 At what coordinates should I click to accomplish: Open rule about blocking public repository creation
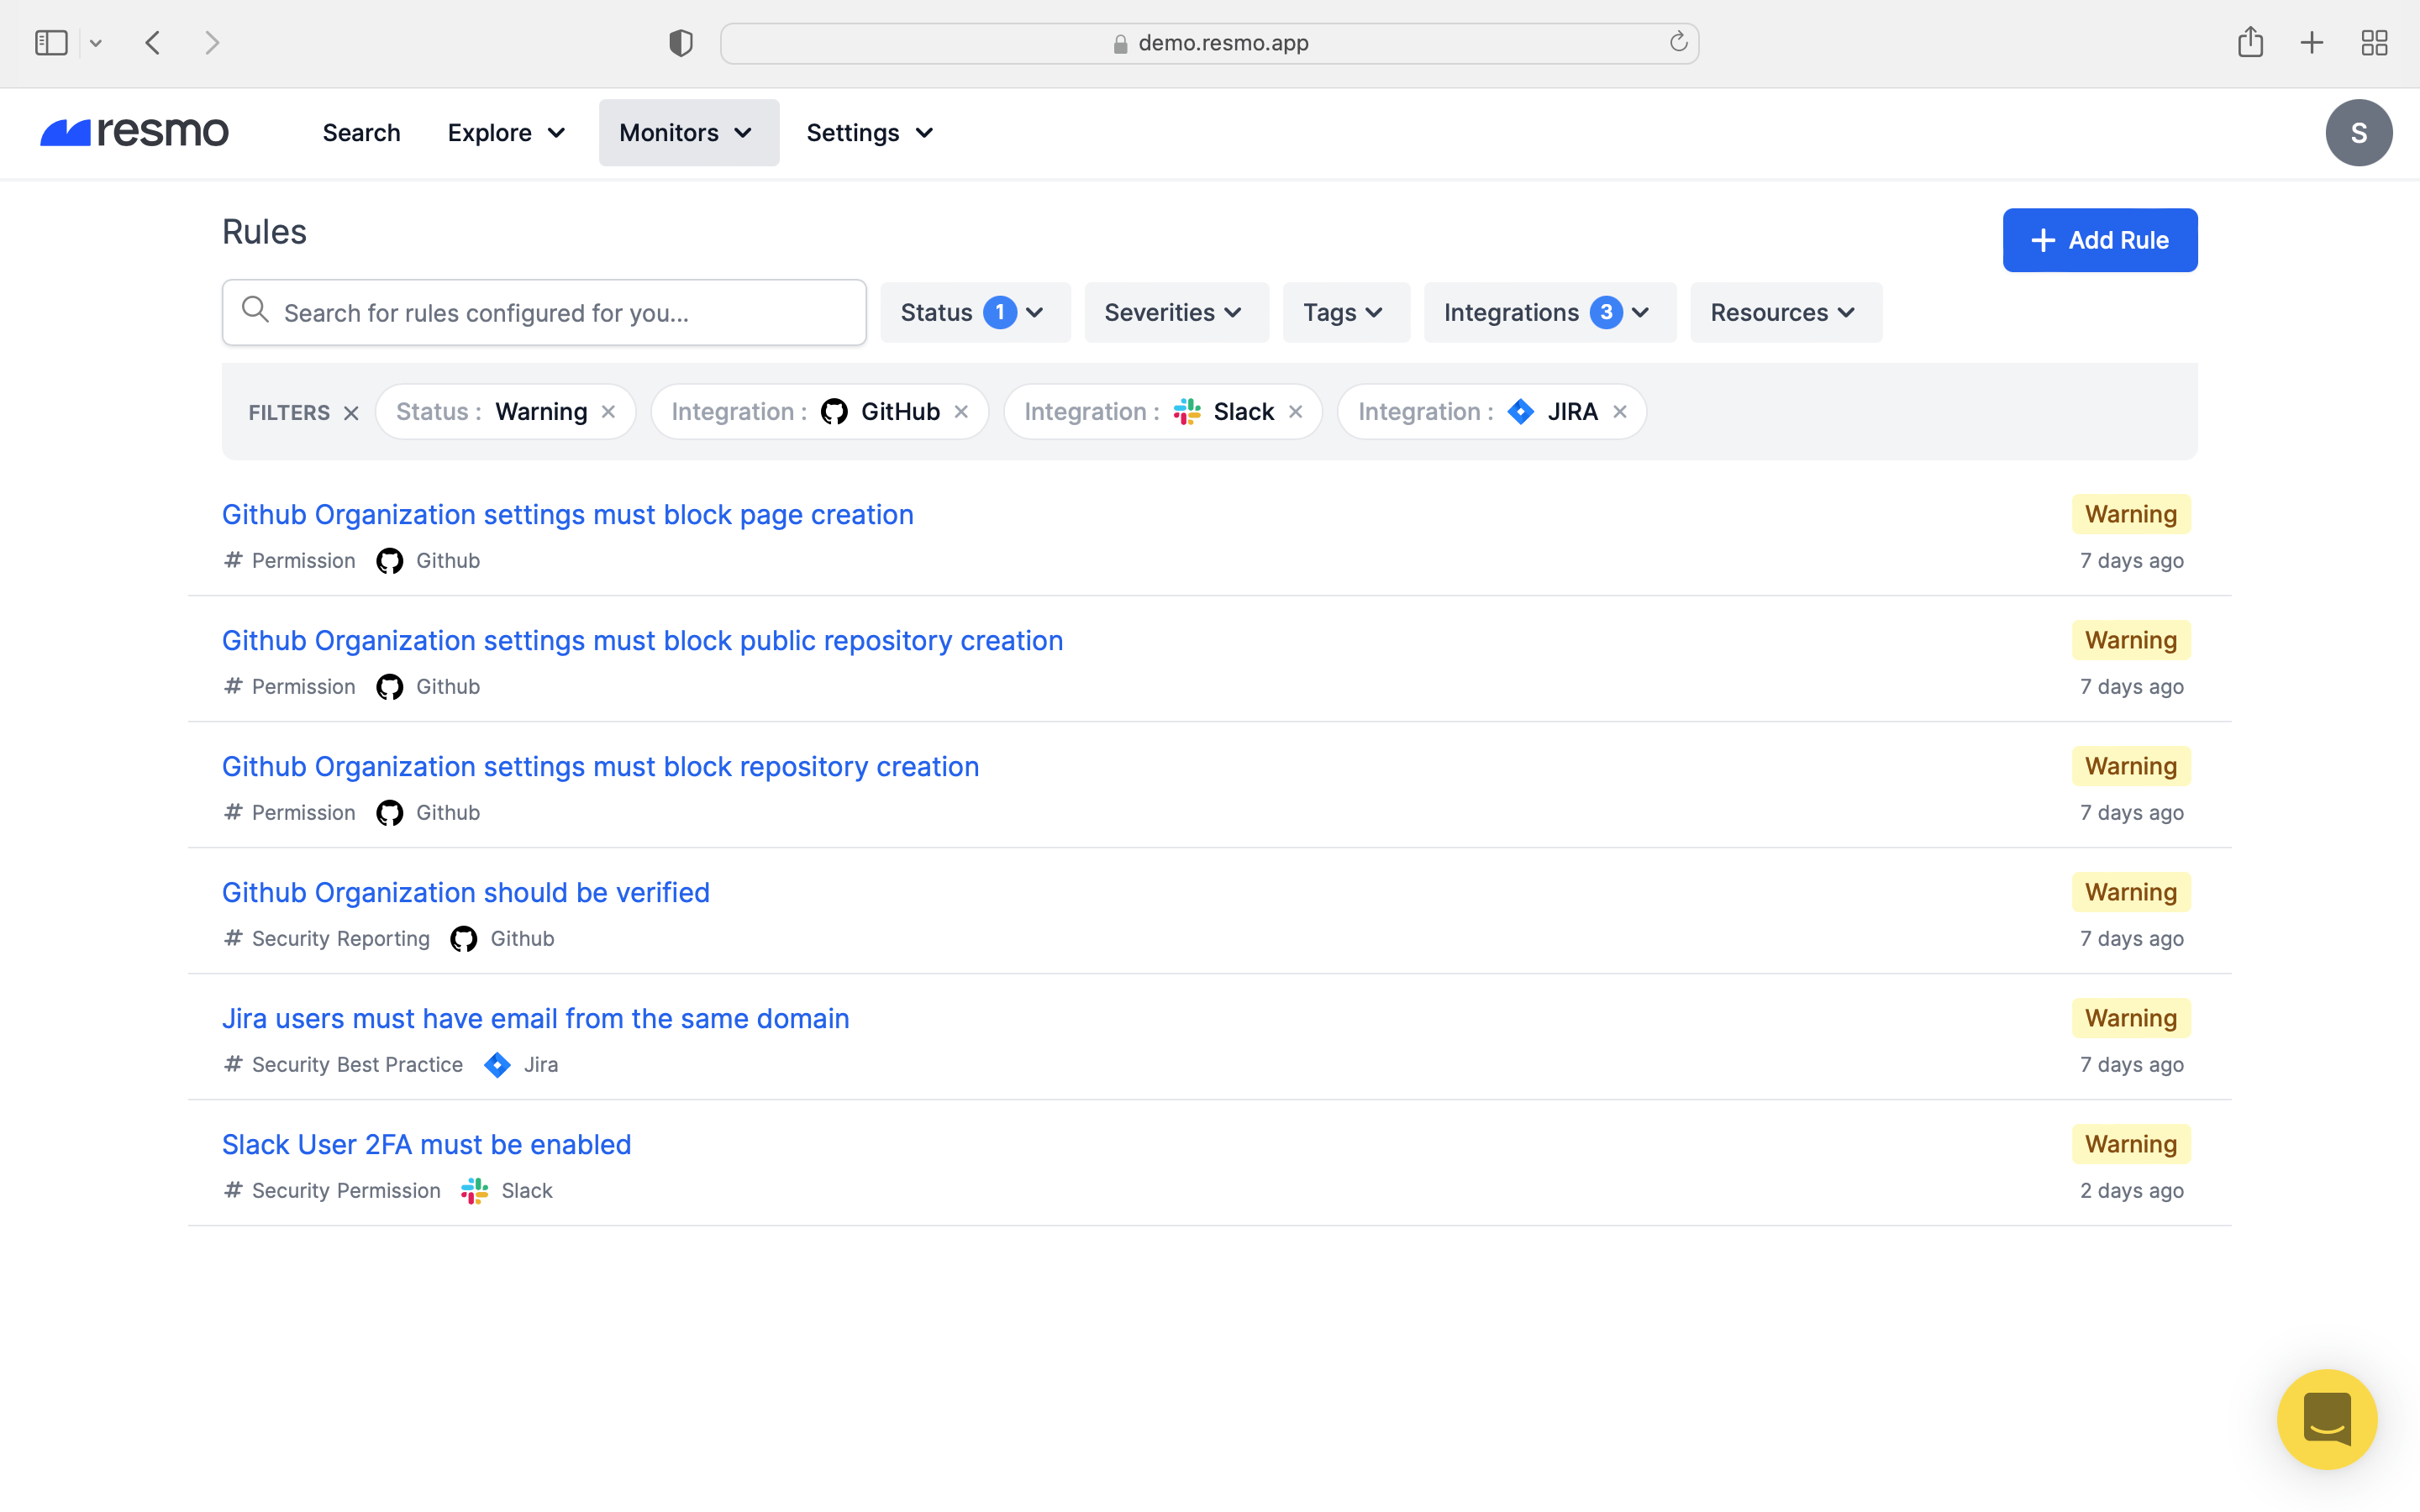[642, 640]
